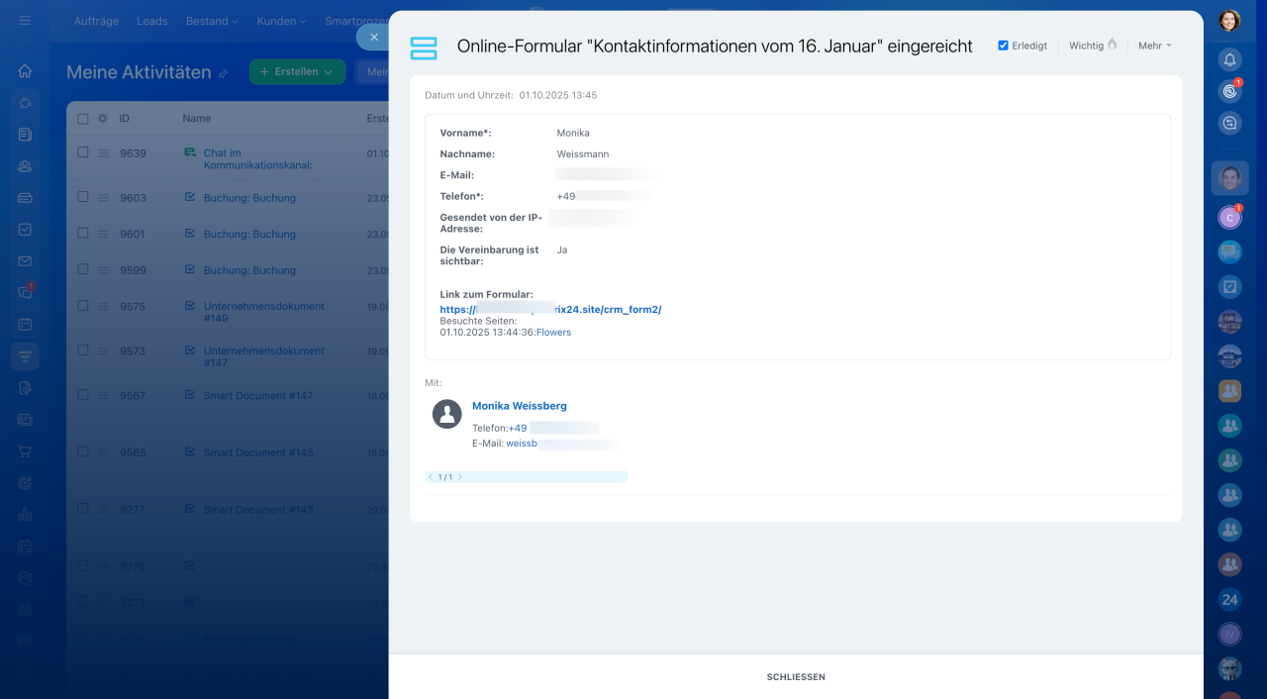The width and height of the screenshot is (1267, 699).
Task: Close the slider panel with the X tab
Action: click(x=374, y=37)
